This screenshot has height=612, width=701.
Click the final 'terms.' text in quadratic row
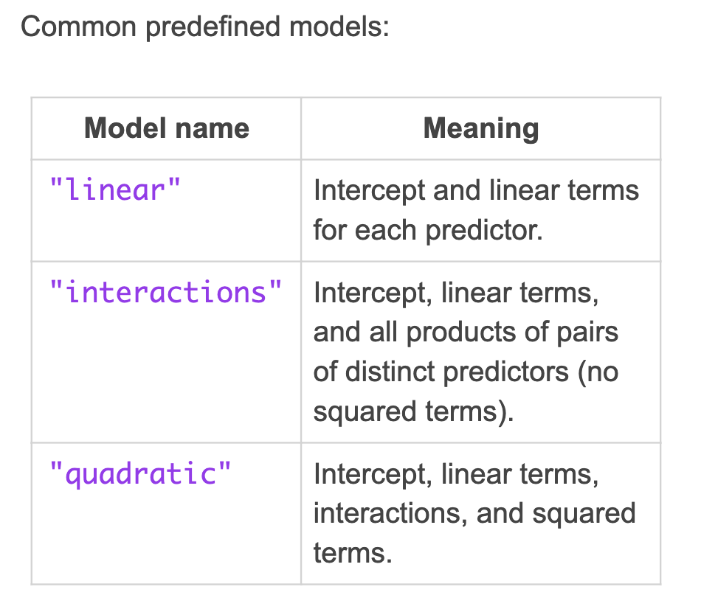pos(353,553)
